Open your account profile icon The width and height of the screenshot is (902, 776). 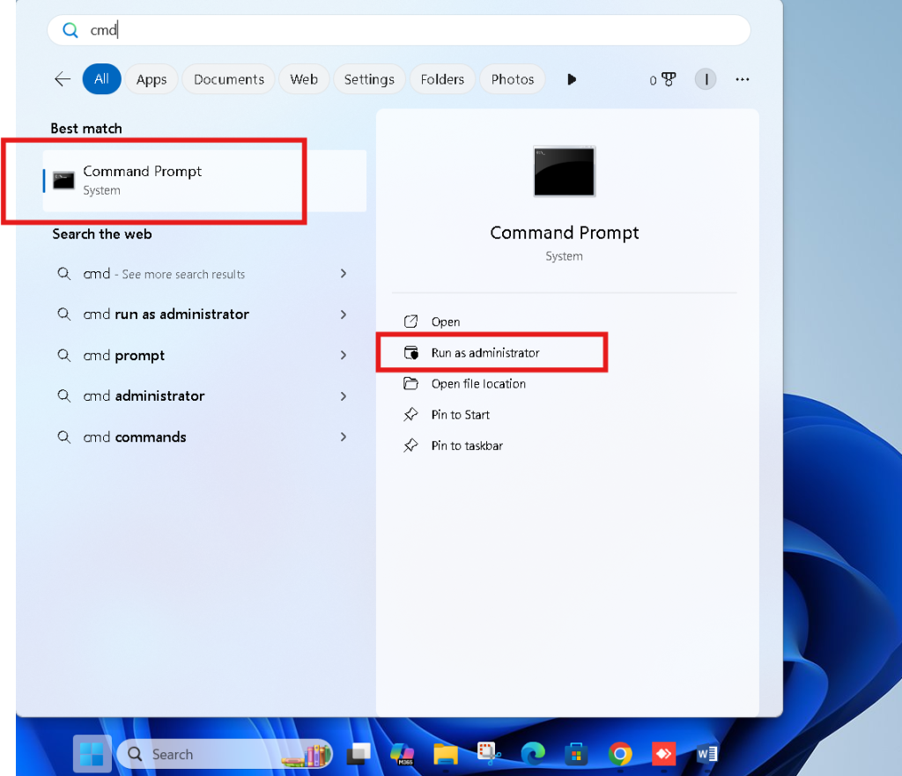[705, 78]
